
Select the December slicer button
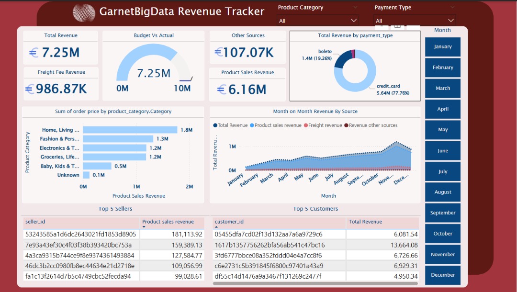coord(442,275)
